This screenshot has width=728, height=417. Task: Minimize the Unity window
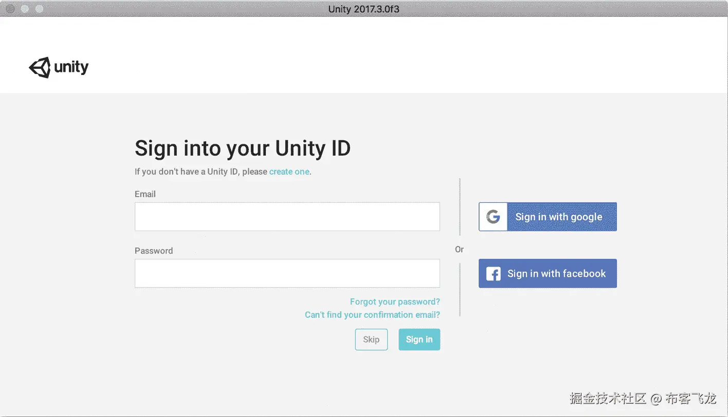25,9
